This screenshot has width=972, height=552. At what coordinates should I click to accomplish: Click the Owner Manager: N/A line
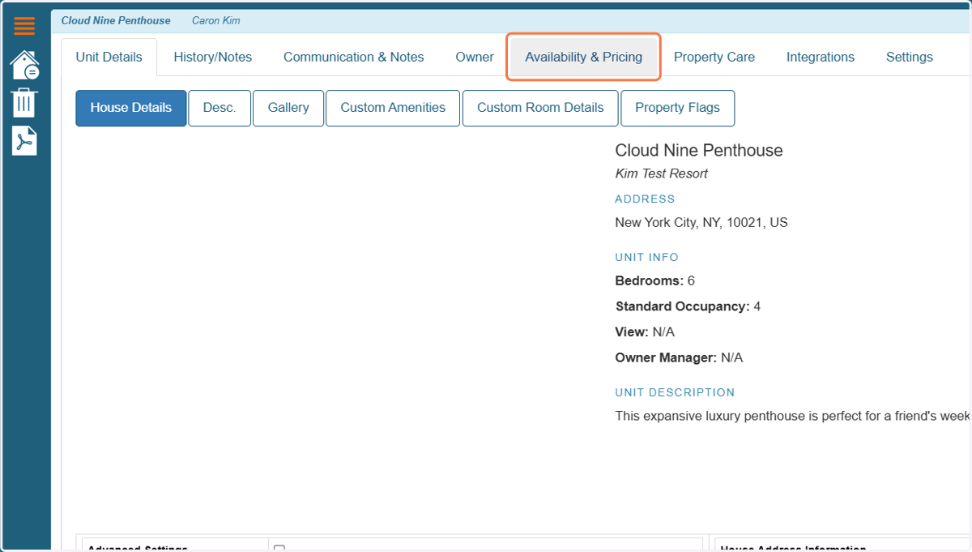coord(679,357)
